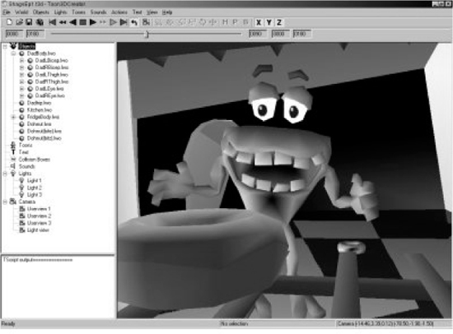The height and width of the screenshot is (334, 453).
Task: Collapse the DadBody.lwo tree node
Action: point(13,53)
